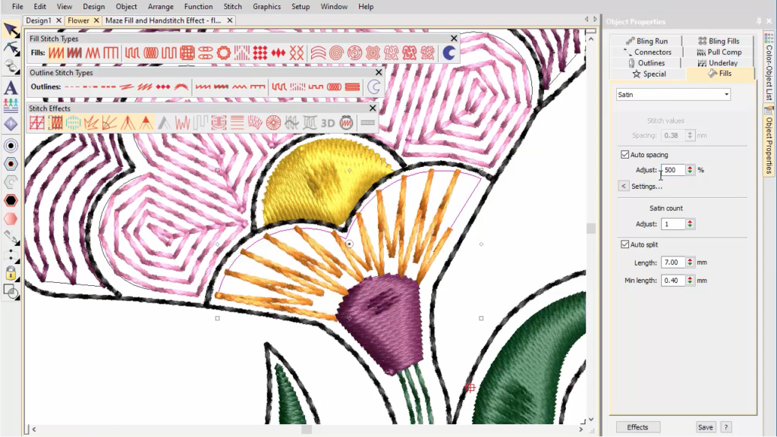Click the Satin count Adjust spinner arrows
Screen dimensions: 777x437
pyautogui.click(x=690, y=224)
